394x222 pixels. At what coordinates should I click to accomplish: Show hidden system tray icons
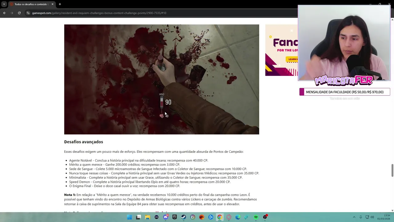point(354,217)
